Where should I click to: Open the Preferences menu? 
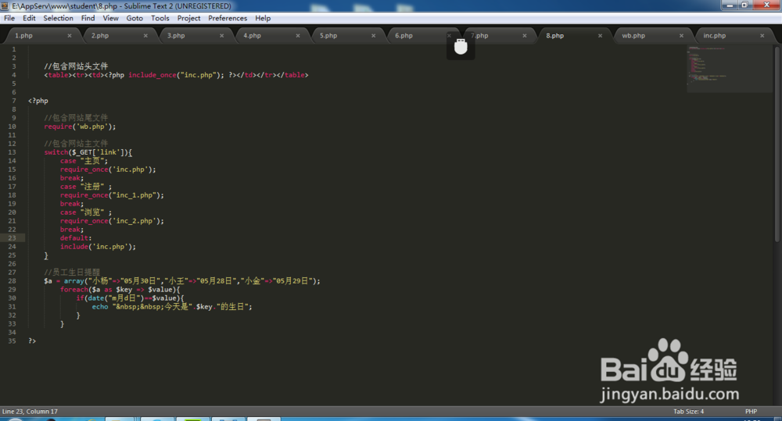pyautogui.click(x=228, y=19)
